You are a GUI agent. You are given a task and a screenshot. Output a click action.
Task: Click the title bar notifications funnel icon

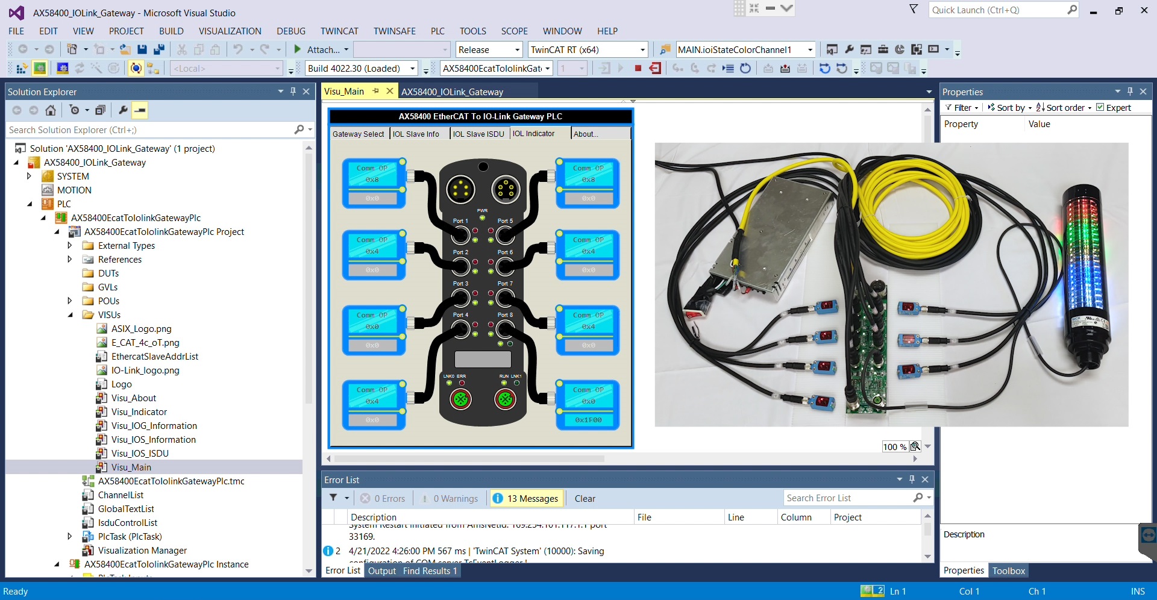coord(914,9)
